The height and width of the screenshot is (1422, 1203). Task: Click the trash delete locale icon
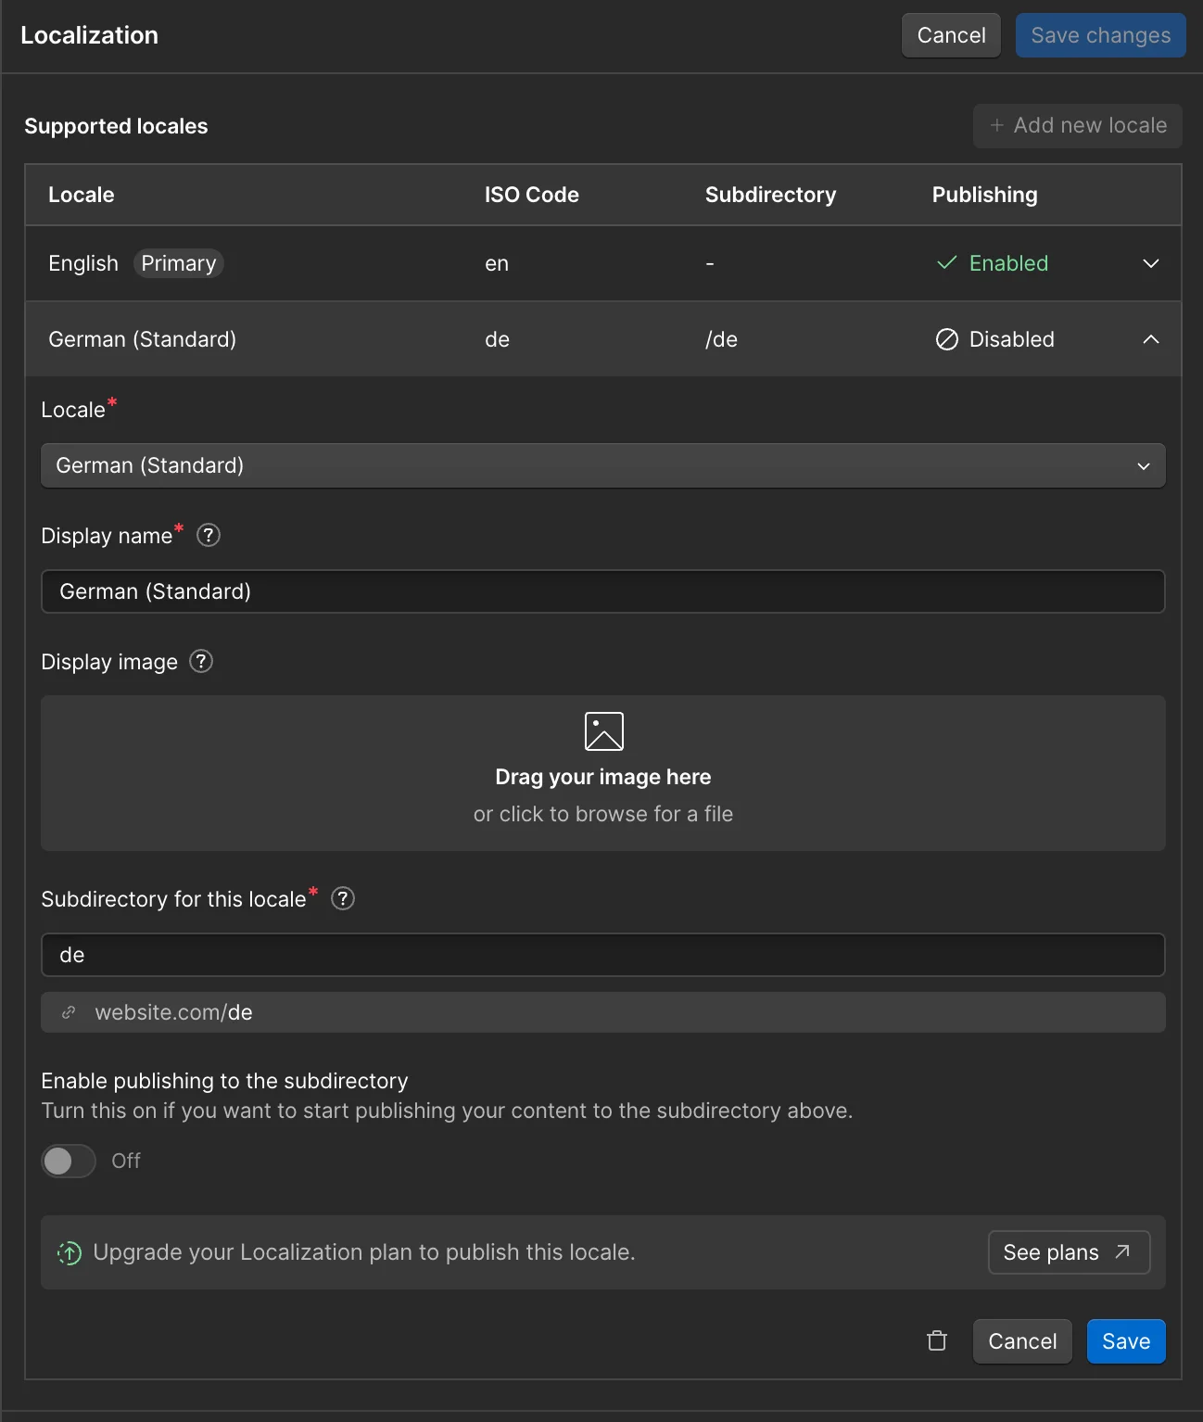(x=937, y=1340)
